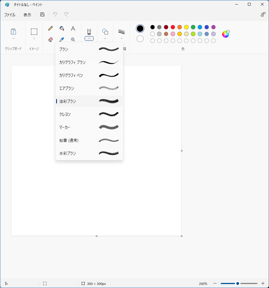Pick the purple color swatch

(x=213, y=27)
